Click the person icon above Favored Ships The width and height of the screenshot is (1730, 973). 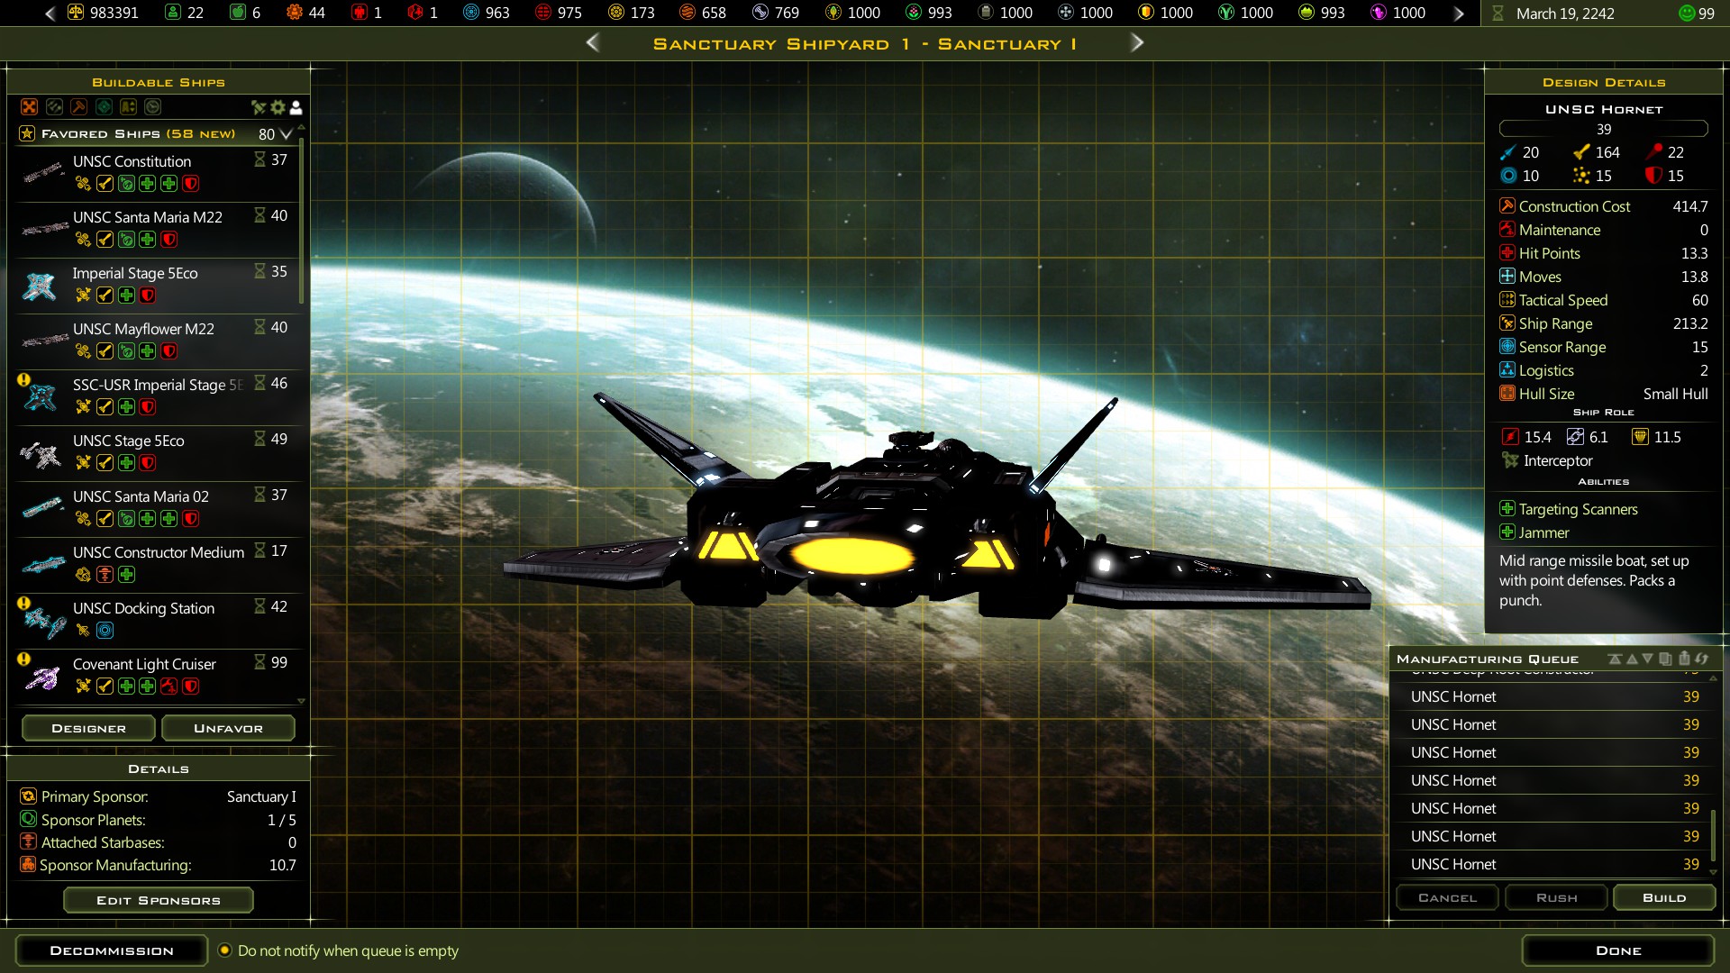click(x=296, y=107)
